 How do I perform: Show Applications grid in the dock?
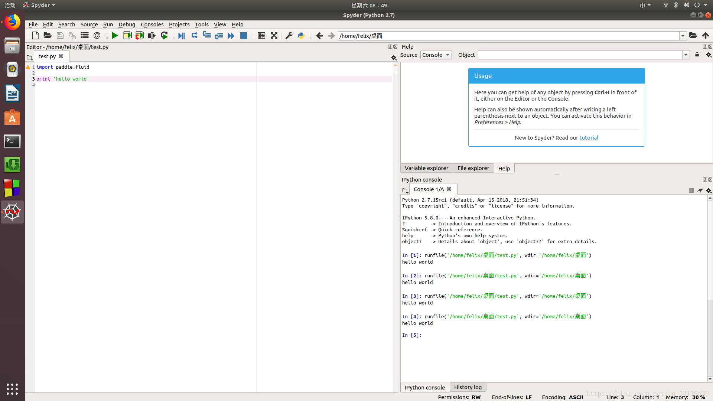(12, 389)
